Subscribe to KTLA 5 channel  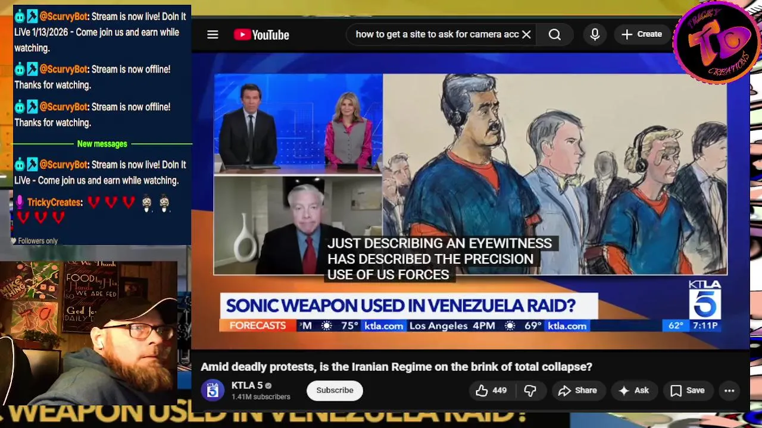point(335,391)
